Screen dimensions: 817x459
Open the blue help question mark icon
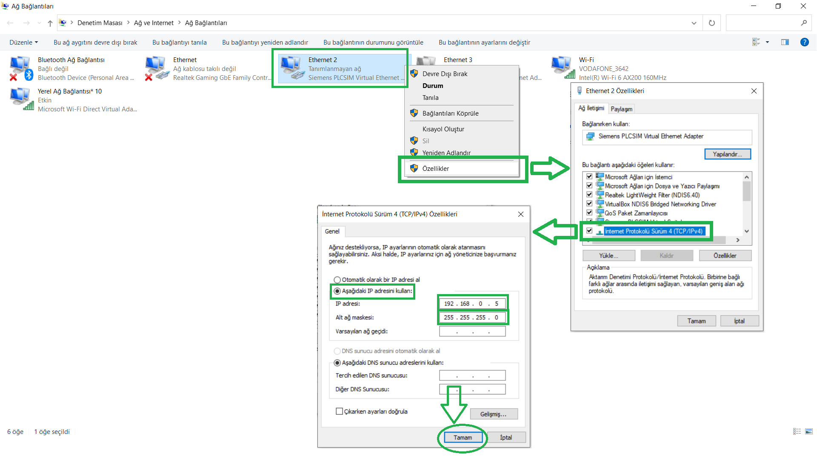click(x=804, y=42)
